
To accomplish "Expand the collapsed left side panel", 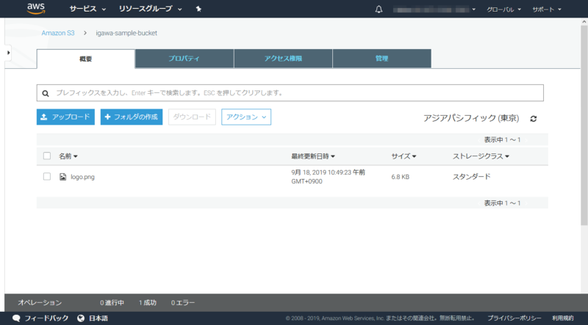I will tap(8, 53).
